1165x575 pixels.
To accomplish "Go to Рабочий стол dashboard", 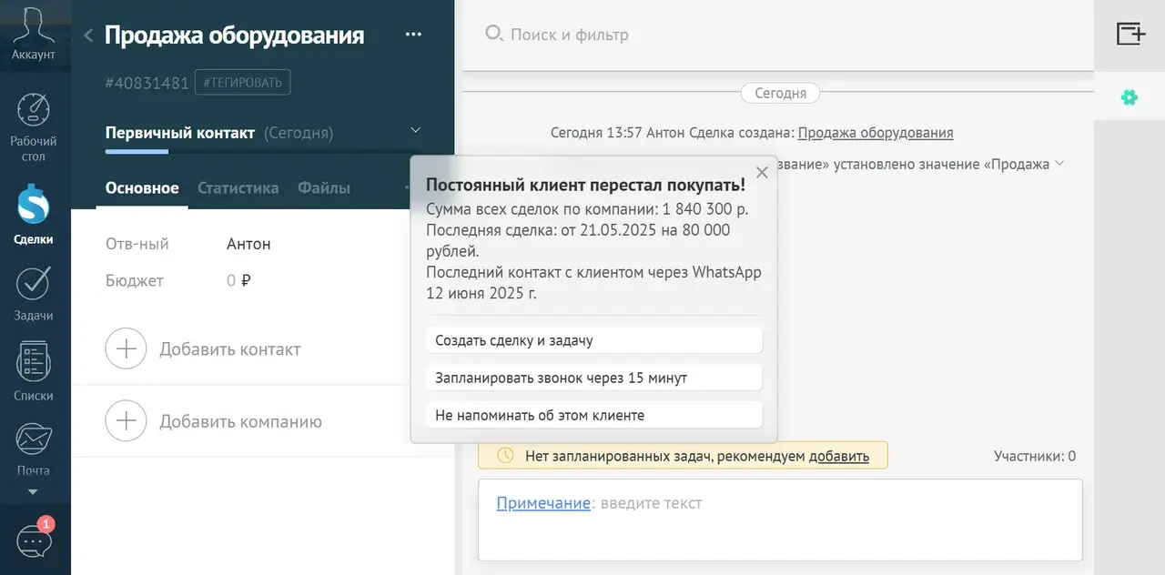I will tap(34, 126).
